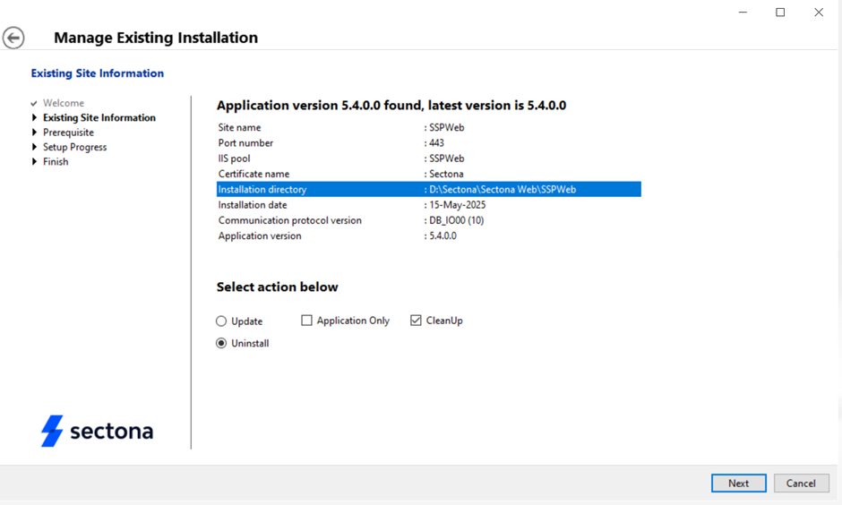Click the Sectona logo

tap(97, 431)
